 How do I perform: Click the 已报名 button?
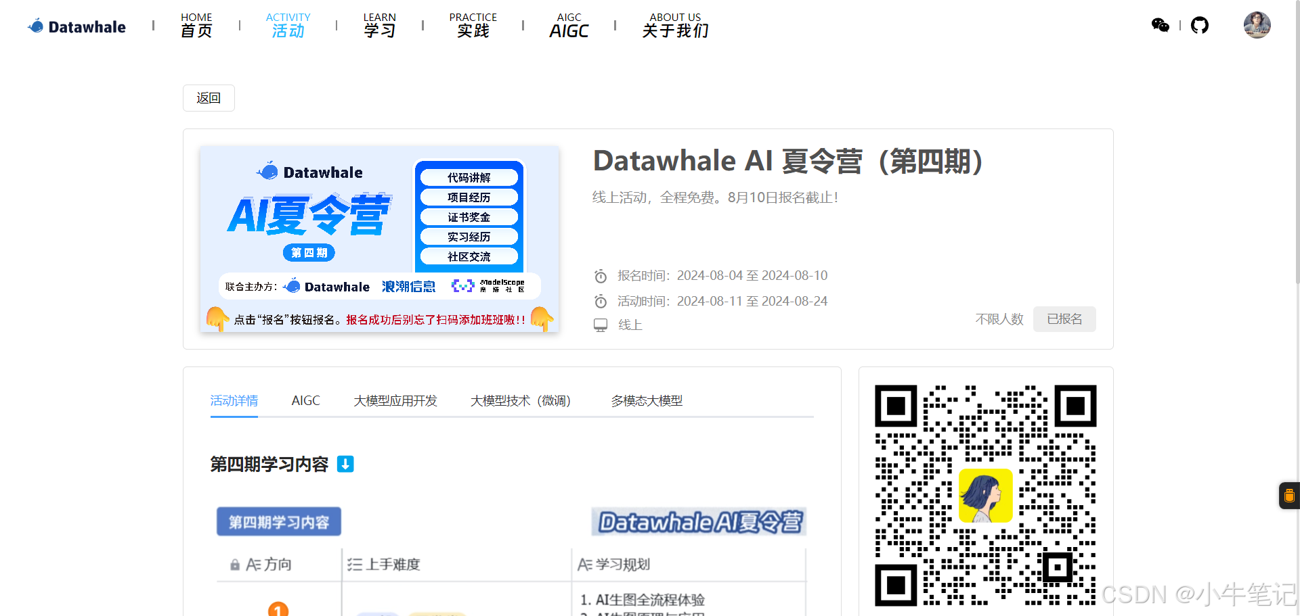click(x=1064, y=319)
